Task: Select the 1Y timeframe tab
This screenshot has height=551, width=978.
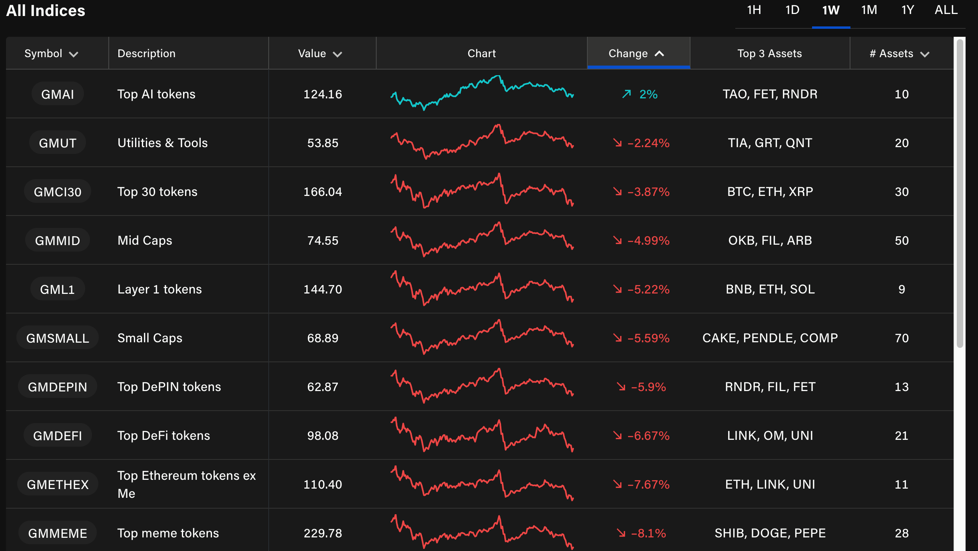Action: [908, 10]
